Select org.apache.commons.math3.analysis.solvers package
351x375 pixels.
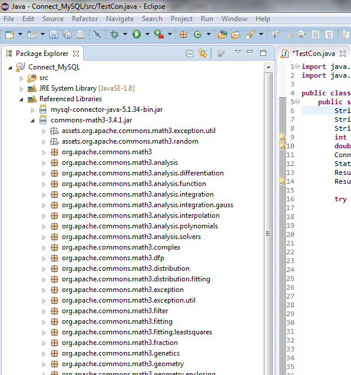tap(131, 237)
